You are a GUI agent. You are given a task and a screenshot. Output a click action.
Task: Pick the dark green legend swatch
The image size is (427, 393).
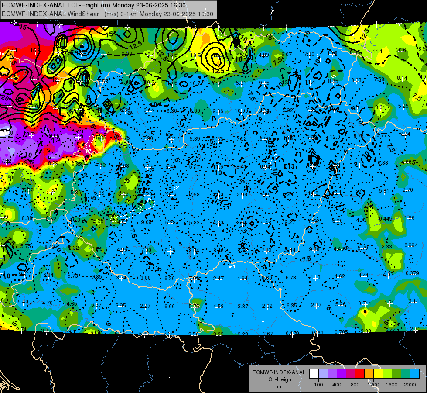tap(396, 374)
